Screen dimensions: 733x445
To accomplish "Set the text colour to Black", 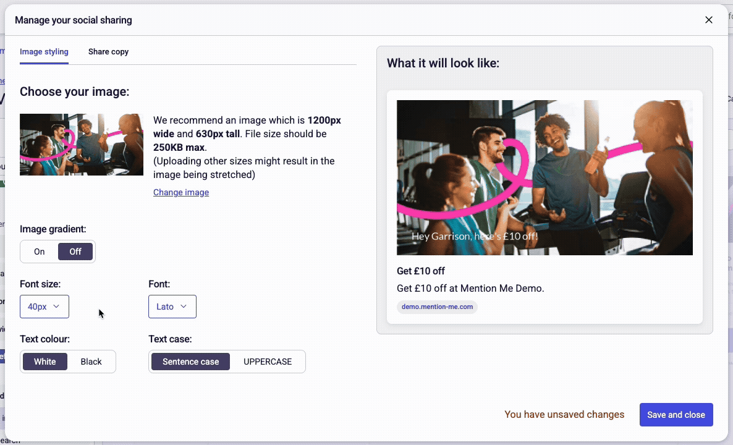I will [x=91, y=362].
